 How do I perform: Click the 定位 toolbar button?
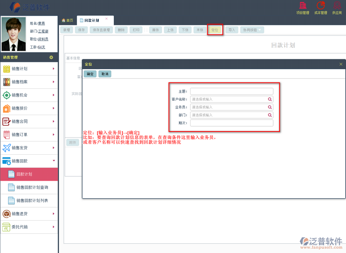(215, 30)
